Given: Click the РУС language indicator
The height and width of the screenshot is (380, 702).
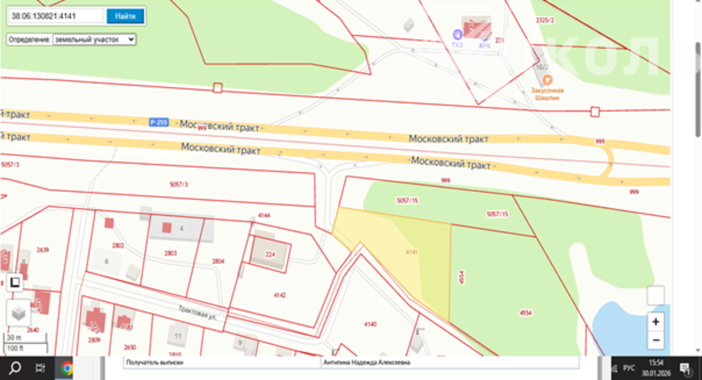Looking at the screenshot, I should 629,368.
